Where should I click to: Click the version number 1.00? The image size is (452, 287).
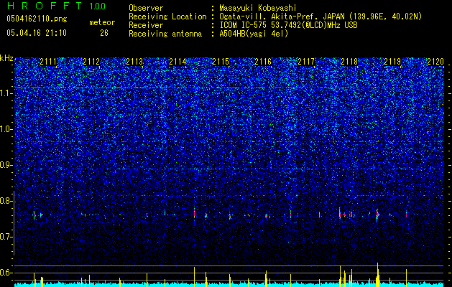(97, 6)
